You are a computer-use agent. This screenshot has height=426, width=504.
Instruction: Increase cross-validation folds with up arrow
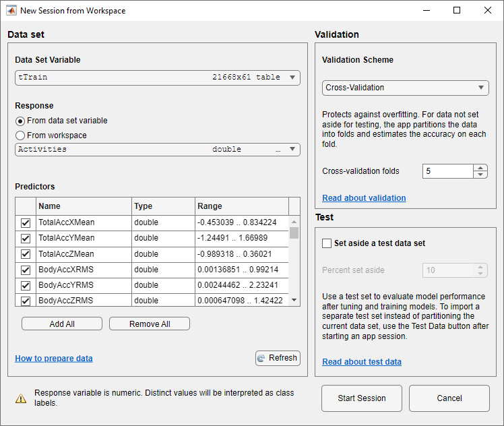pos(480,168)
